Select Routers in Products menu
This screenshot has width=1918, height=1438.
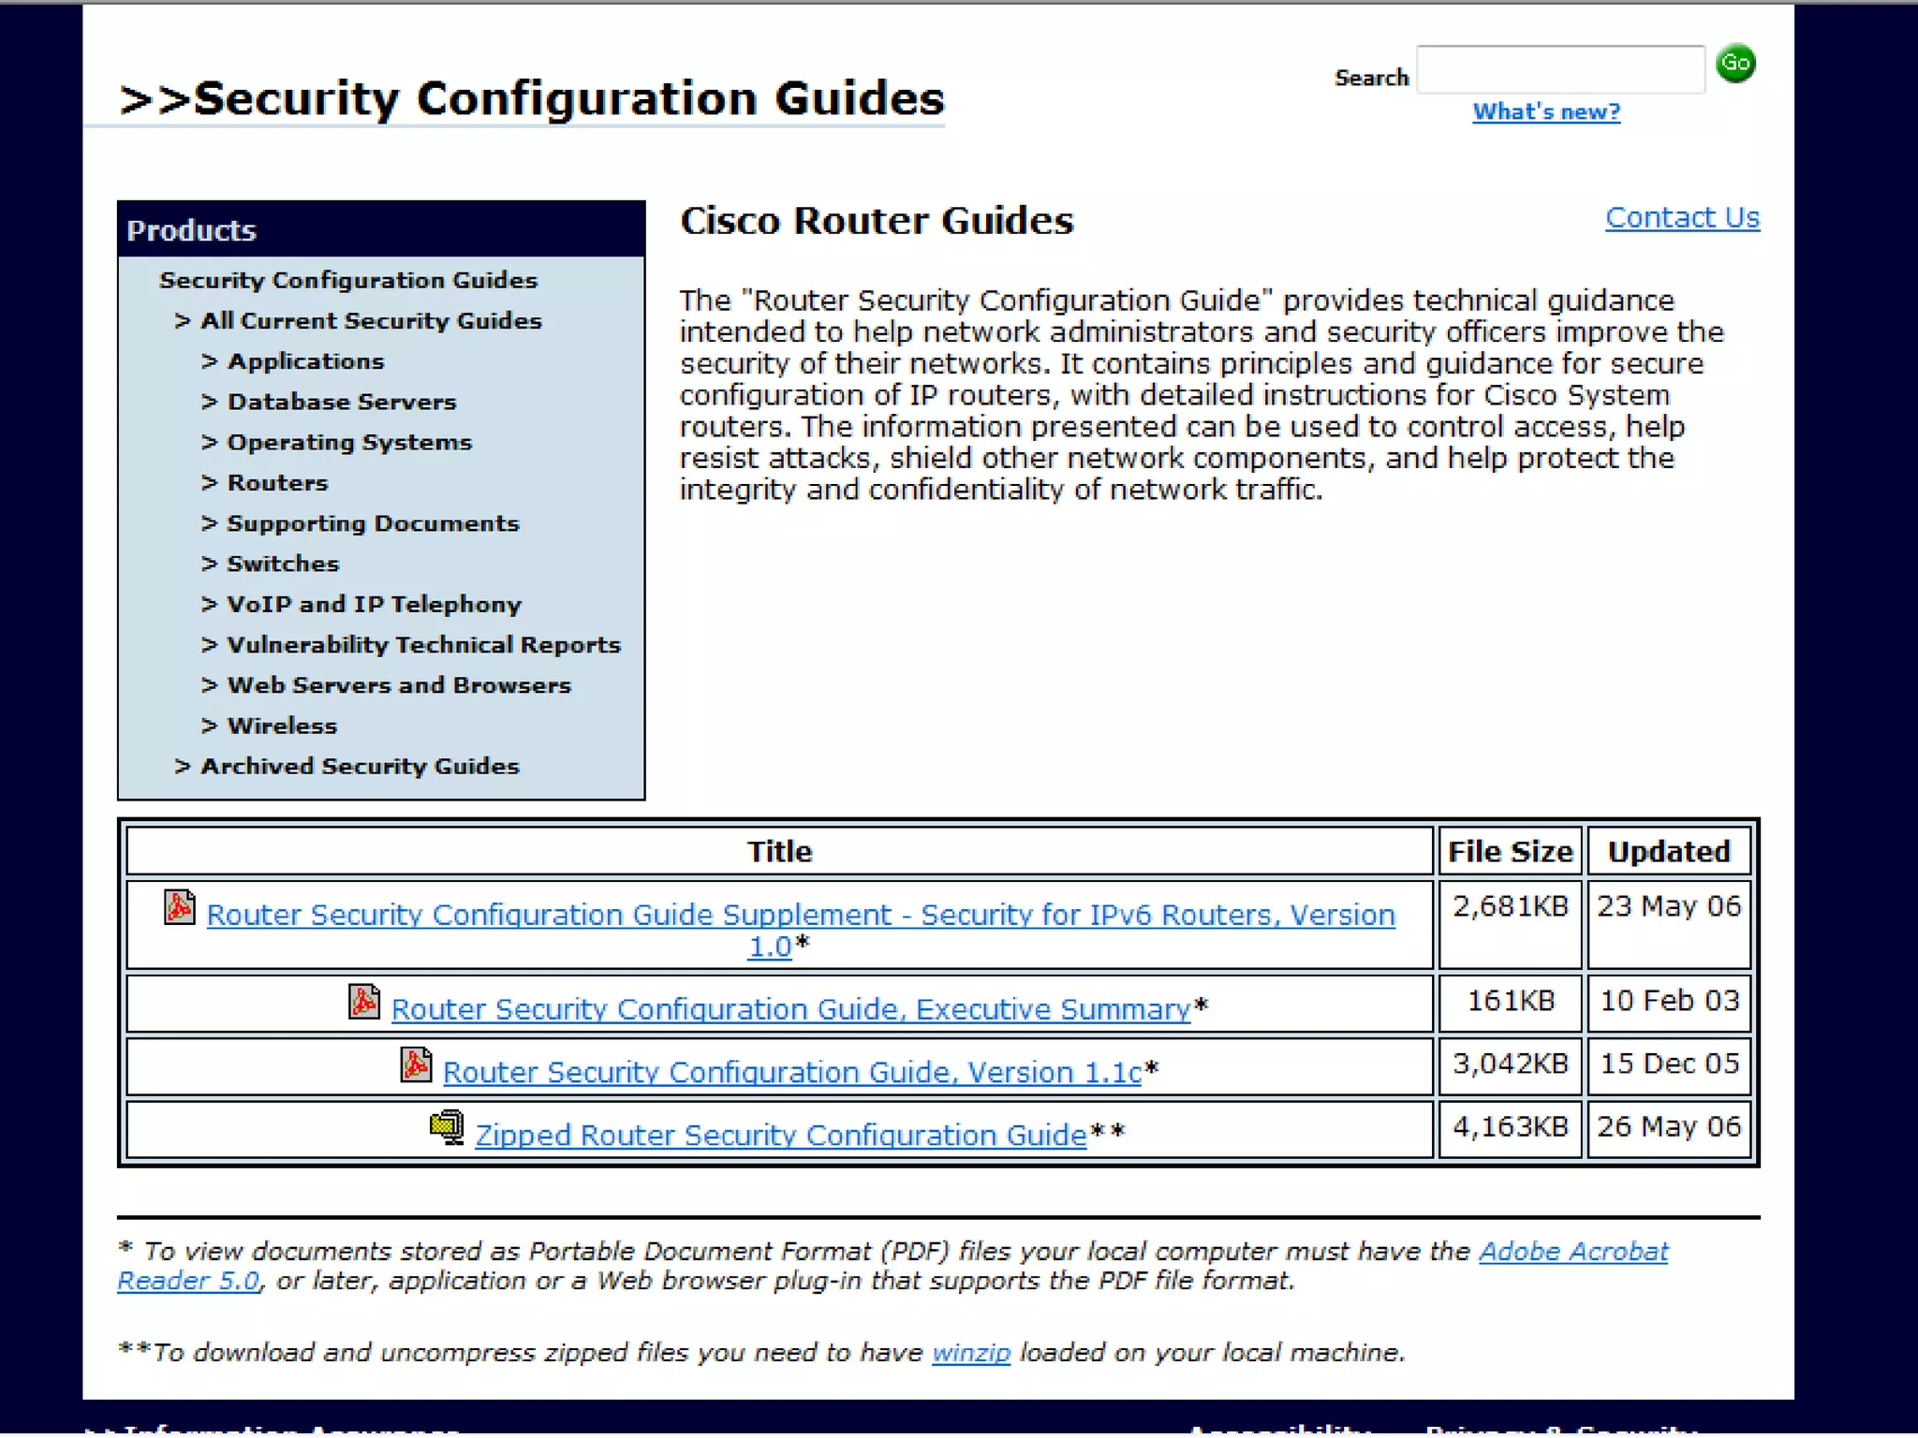click(x=277, y=483)
